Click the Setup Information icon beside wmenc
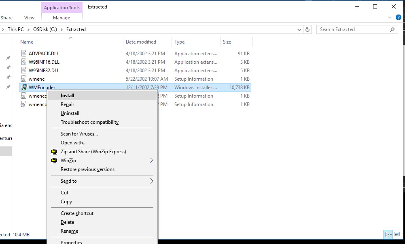 pos(24,79)
